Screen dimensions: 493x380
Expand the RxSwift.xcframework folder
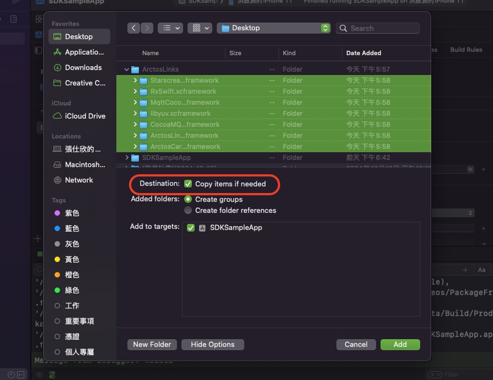(x=135, y=92)
